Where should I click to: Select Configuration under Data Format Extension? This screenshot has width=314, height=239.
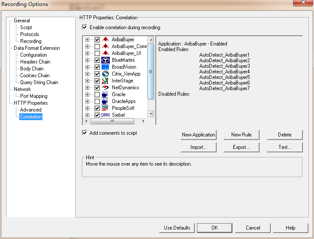(x=33, y=55)
